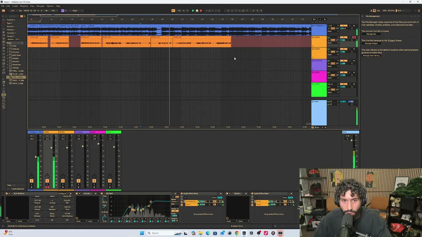Toggle the orange Follow playback icon
This screenshot has width=422, height=237.
click(x=173, y=11)
